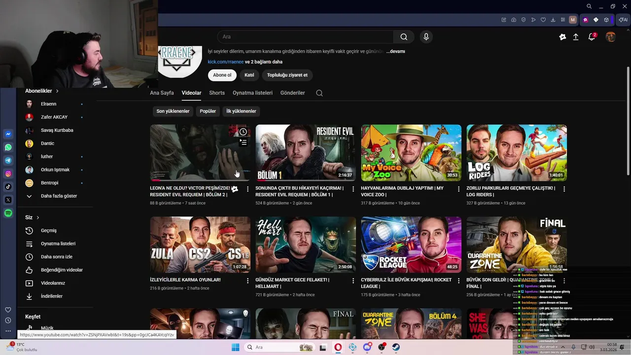Open the Quarantine Zone FINAL thumbnail

517,245
